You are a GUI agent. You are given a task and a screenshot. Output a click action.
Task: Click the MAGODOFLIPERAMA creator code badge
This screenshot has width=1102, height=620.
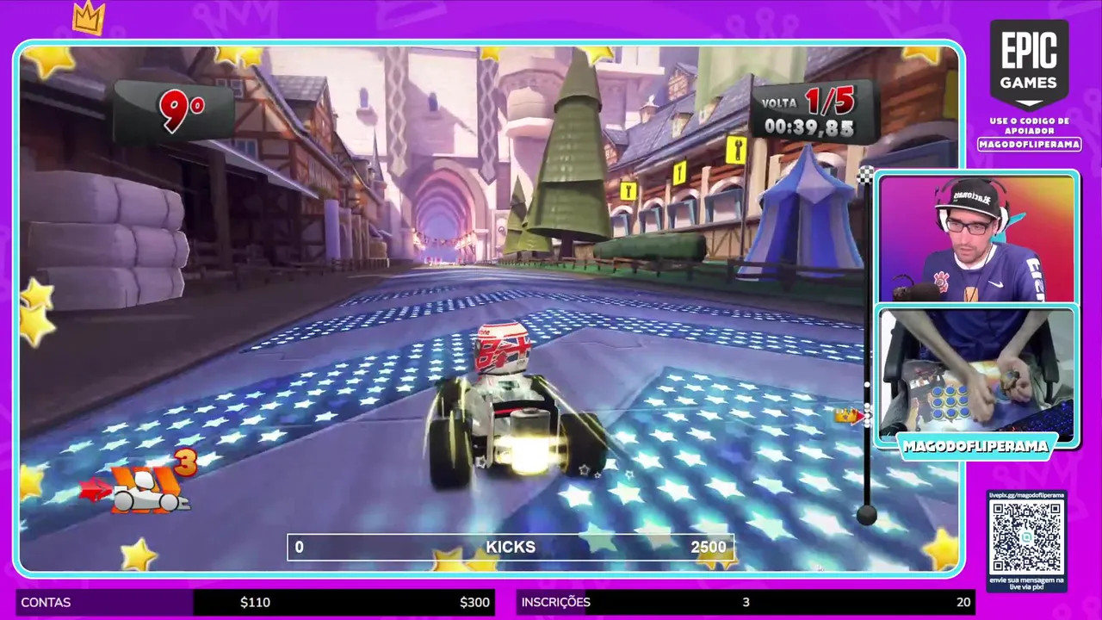tap(1029, 145)
